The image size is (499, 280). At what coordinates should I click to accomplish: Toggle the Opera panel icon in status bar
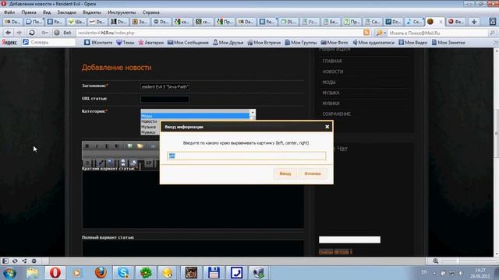(5, 261)
